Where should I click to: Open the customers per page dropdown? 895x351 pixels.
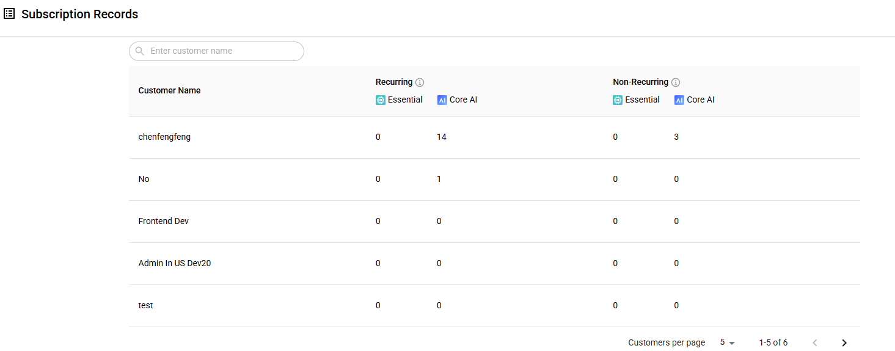(x=727, y=342)
